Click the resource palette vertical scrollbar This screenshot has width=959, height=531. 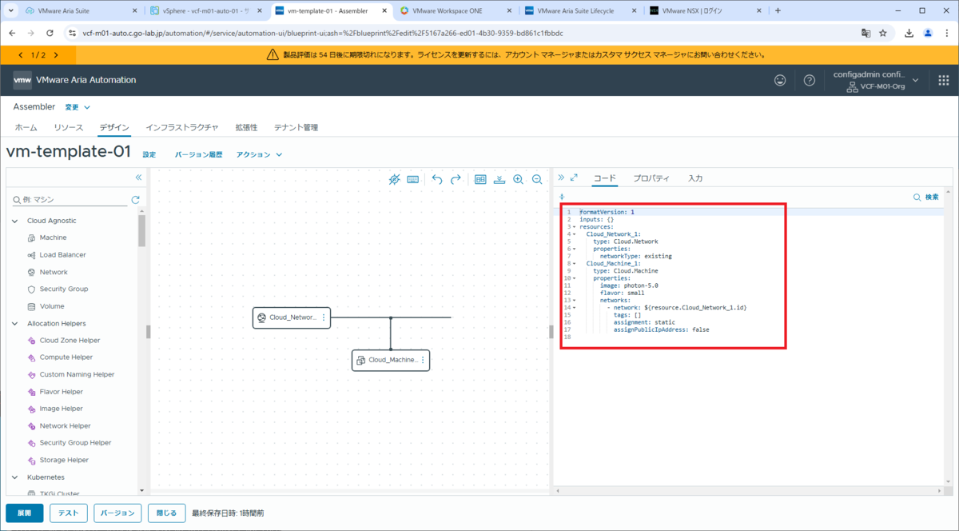tap(142, 230)
